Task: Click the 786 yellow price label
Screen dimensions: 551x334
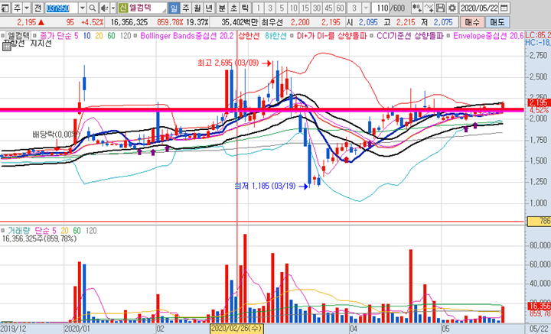Action: (539, 221)
